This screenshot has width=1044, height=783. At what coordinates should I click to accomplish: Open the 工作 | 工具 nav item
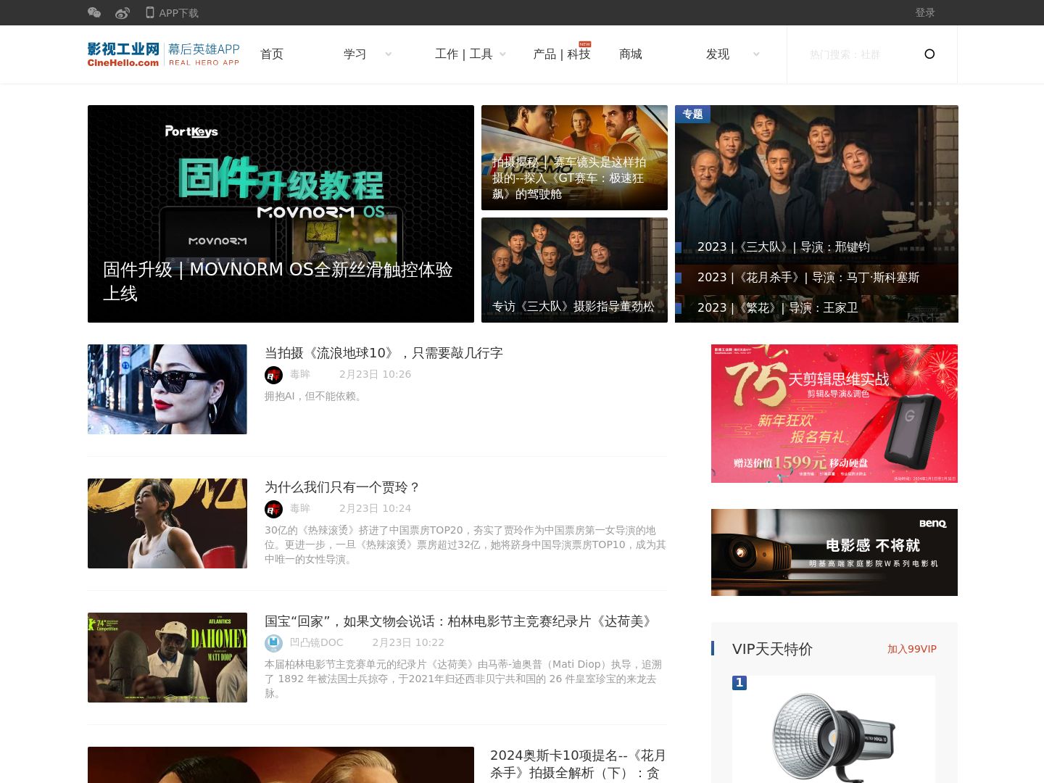(463, 54)
